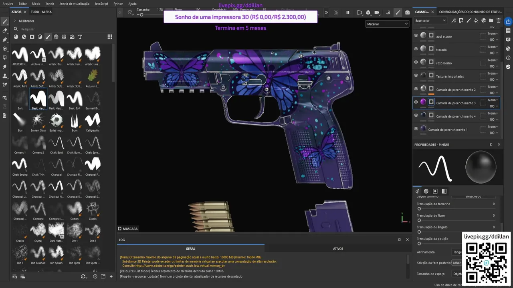513x288 pixels.
Task: Close the Propriedades - Pintar panel
Action: click(x=499, y=144)
